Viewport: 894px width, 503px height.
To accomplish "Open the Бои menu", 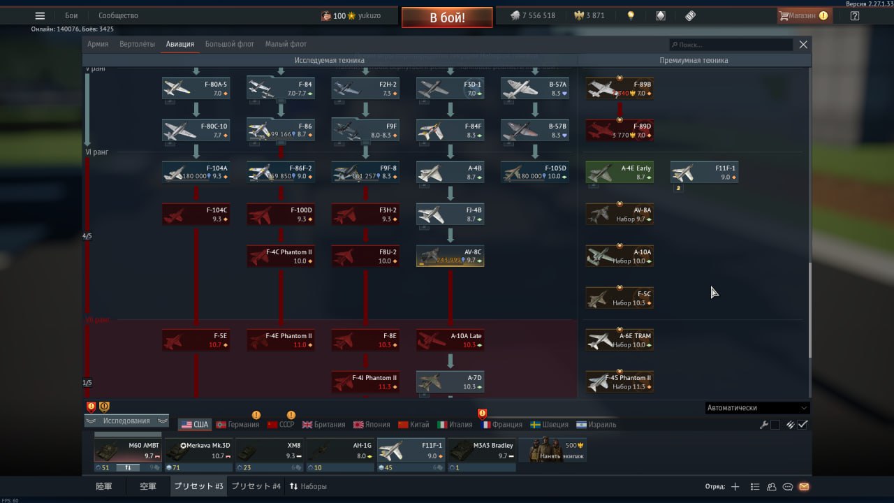I will (71, 15).
